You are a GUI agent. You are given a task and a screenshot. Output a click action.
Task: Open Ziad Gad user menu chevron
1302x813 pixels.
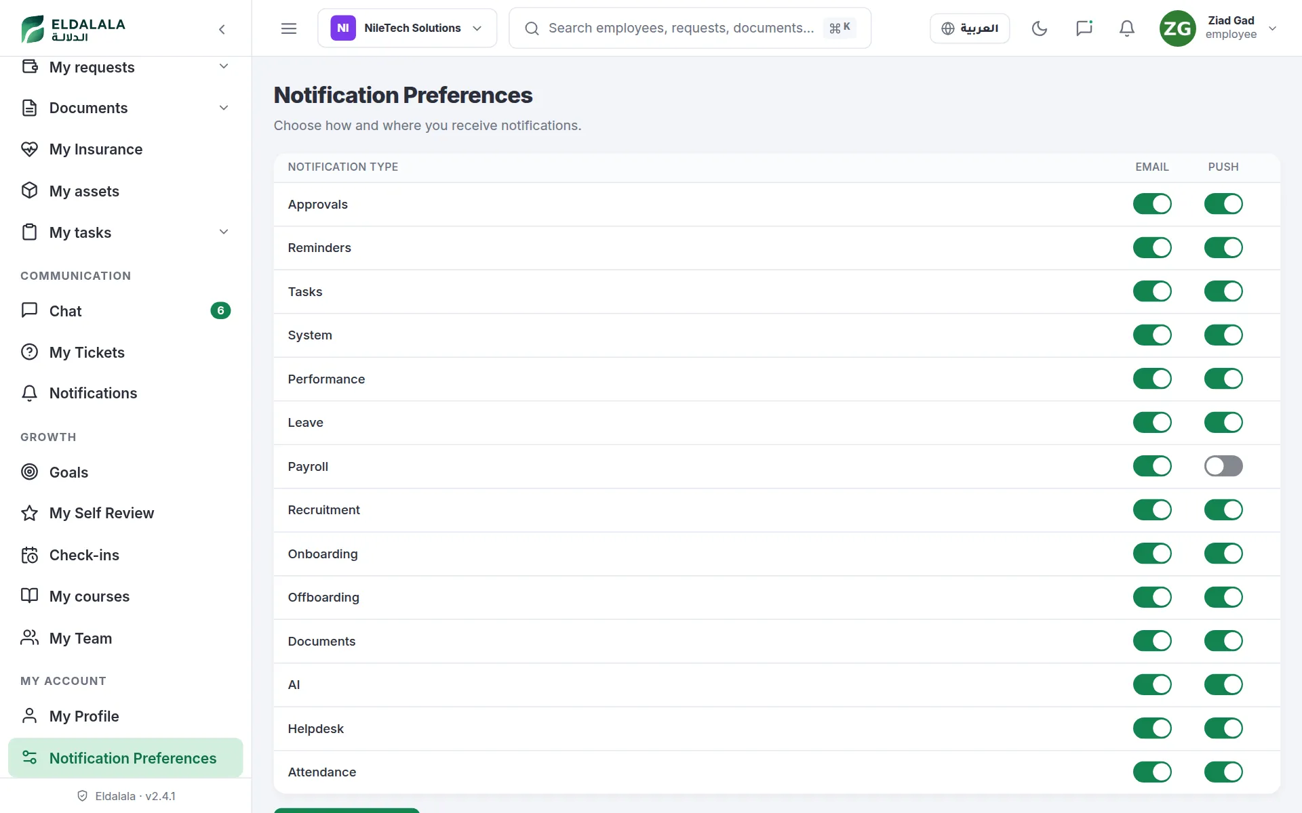point(1273,28)
